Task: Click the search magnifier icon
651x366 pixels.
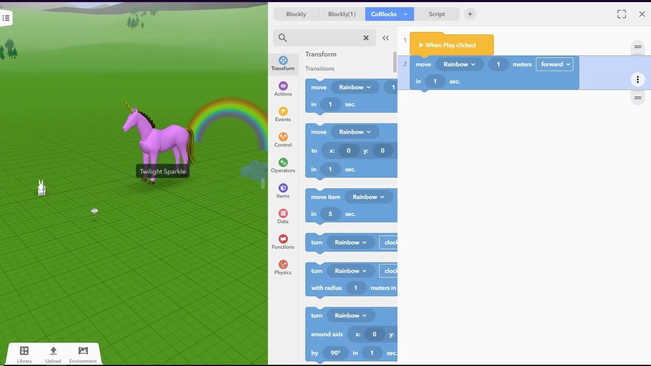Action: [x=282, y=38]
